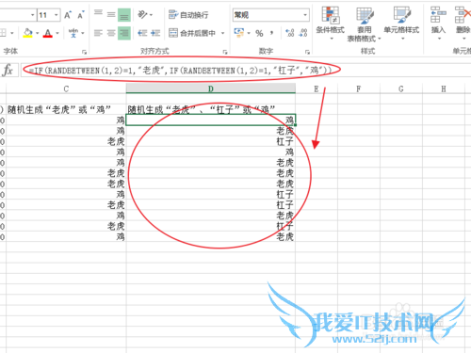Select column H header
Screen dimensions: 471x353
click(x=444, y=88)
